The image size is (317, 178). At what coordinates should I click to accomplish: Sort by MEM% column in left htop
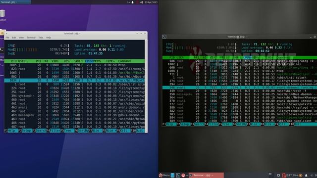click(97, 61)
